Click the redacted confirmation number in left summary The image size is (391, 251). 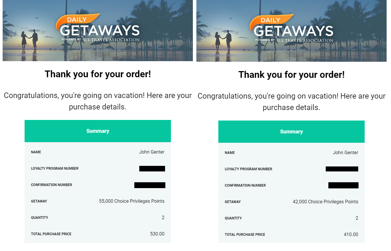150,185
